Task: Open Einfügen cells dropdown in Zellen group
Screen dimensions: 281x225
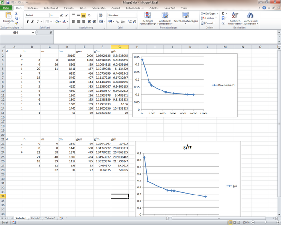Action: tap(209, 14)
